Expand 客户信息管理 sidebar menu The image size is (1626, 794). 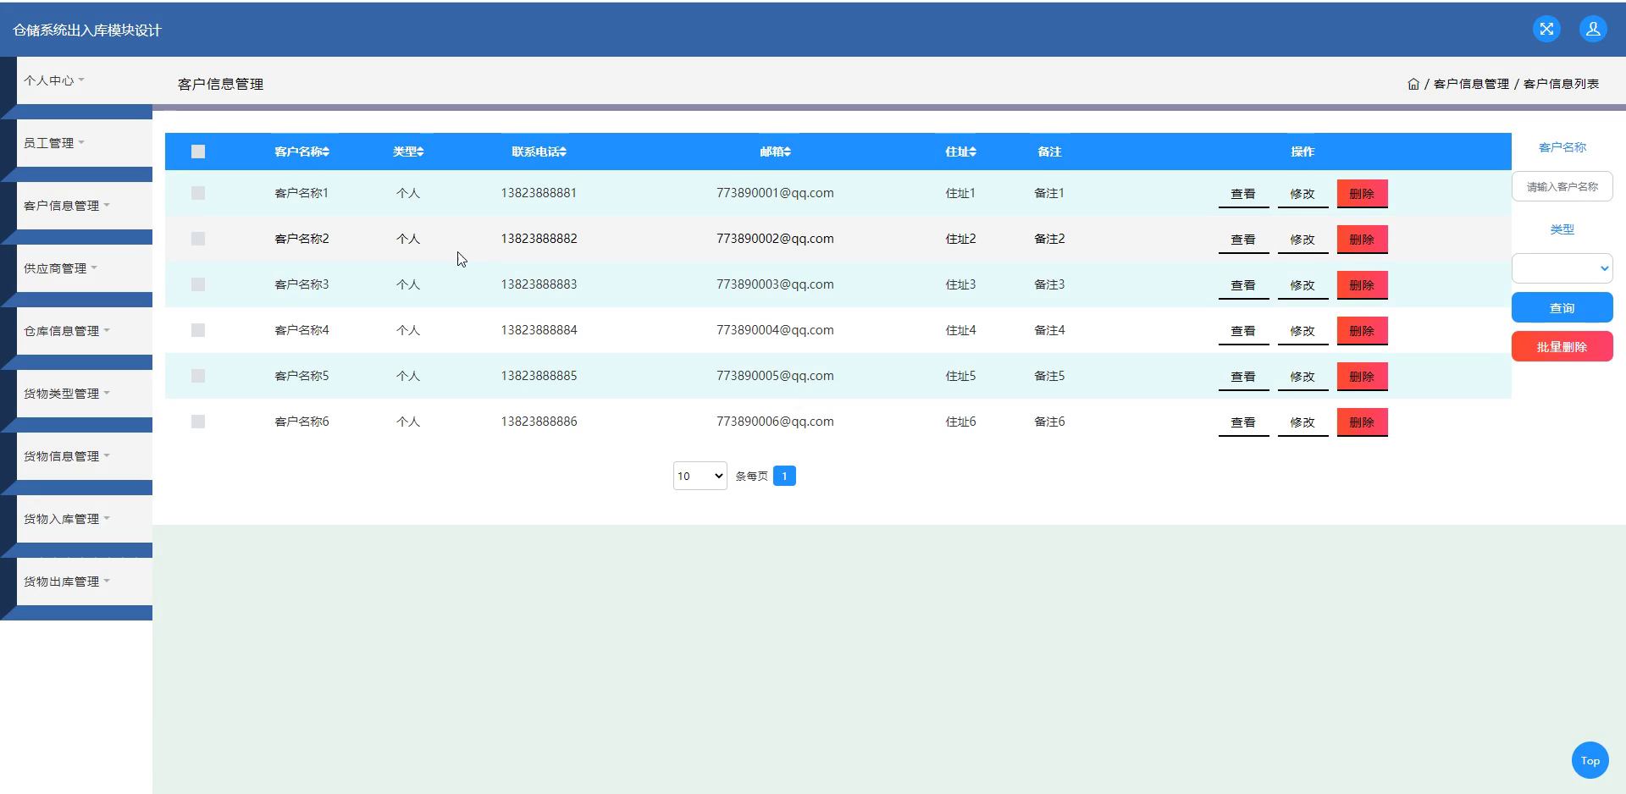click(84, 206)
